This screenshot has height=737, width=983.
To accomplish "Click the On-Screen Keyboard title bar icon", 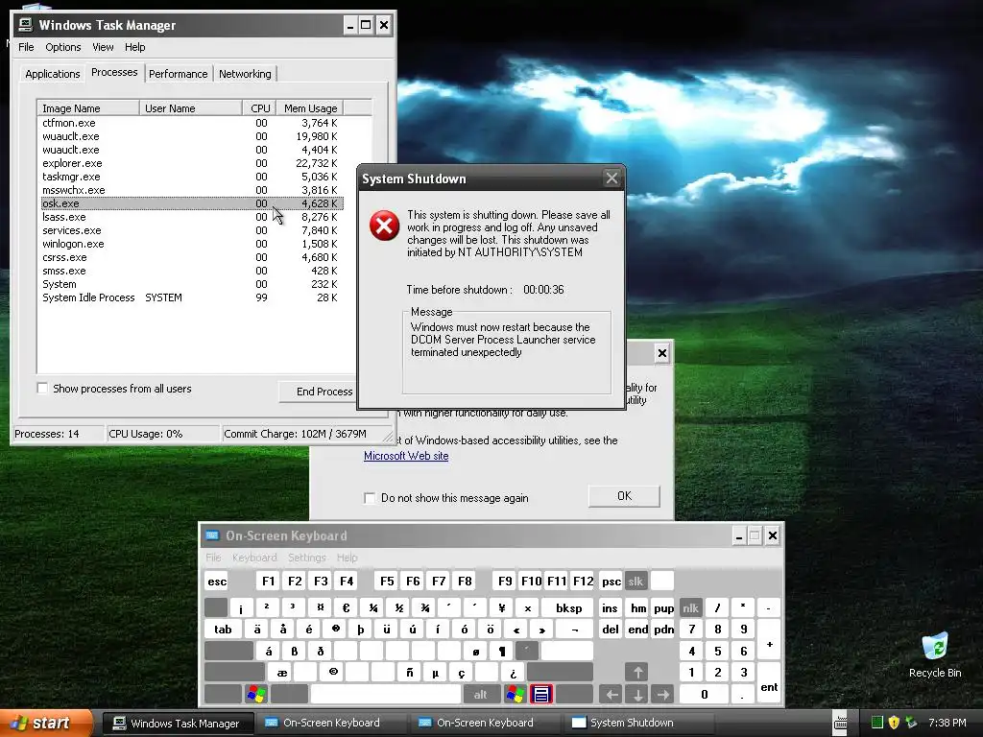I will (x=212, y=535).
